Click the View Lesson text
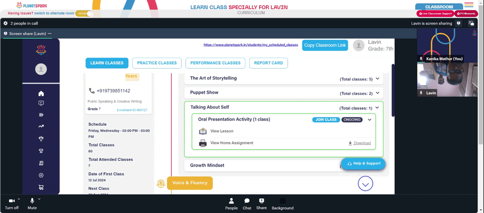The width and height of the screenshot is (484, 213). tap(222, 131)
